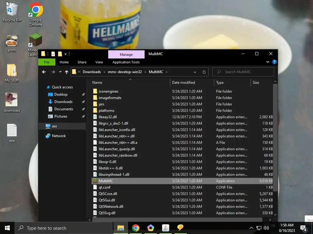
Task: Select the My Stuff folder on desktop
Action: click(x=12, y=73)
